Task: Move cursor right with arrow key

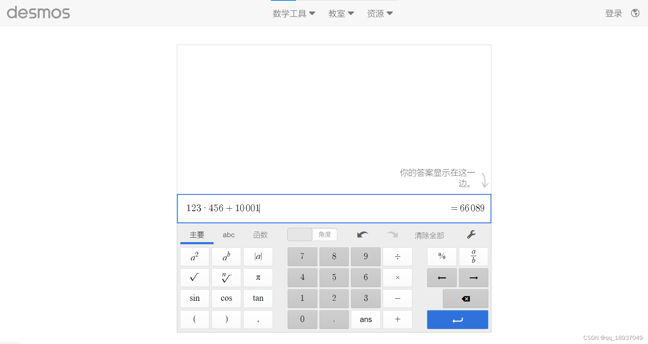Action: 474,278
